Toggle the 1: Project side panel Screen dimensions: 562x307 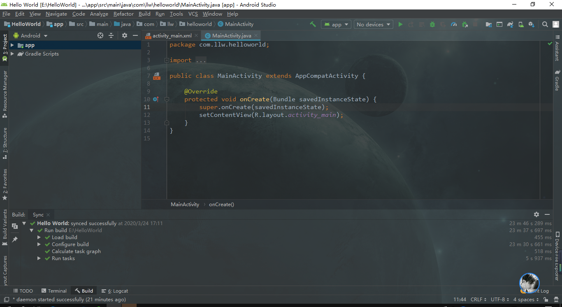[5, 47]
